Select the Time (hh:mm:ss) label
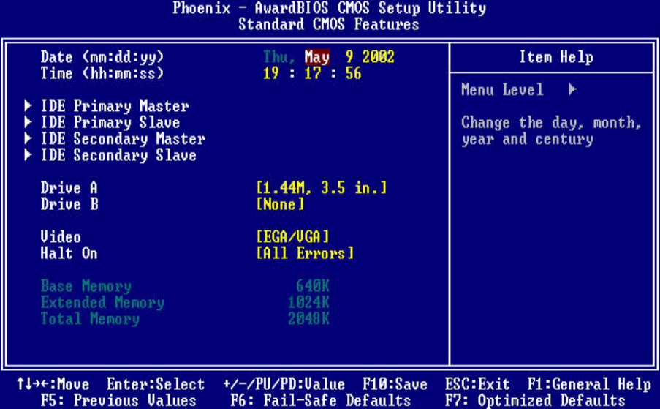The image size is (660, 409). (x=102, y=73)
